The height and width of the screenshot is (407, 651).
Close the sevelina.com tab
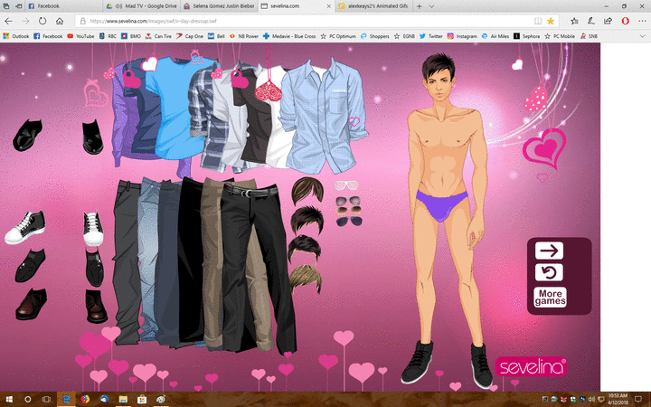tap(329, 6)
